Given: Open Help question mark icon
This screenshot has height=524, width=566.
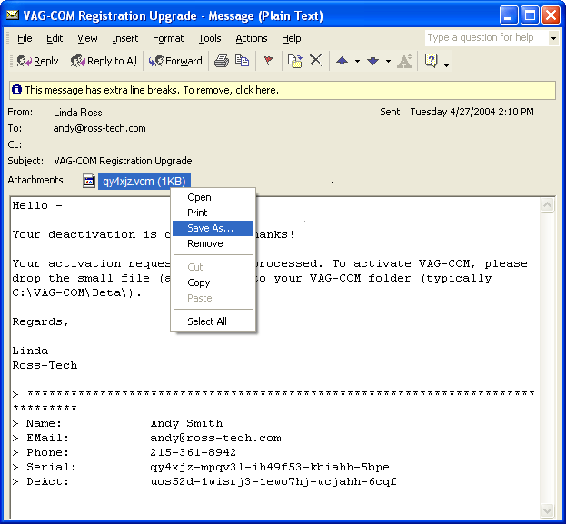Looking at the screenshot, I should click(x=432, y=61).
